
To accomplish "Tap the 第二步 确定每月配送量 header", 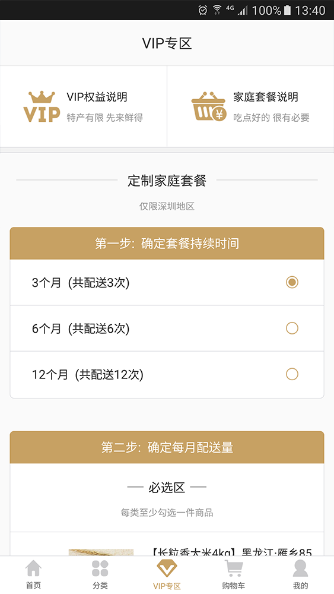I will point(167,447).
